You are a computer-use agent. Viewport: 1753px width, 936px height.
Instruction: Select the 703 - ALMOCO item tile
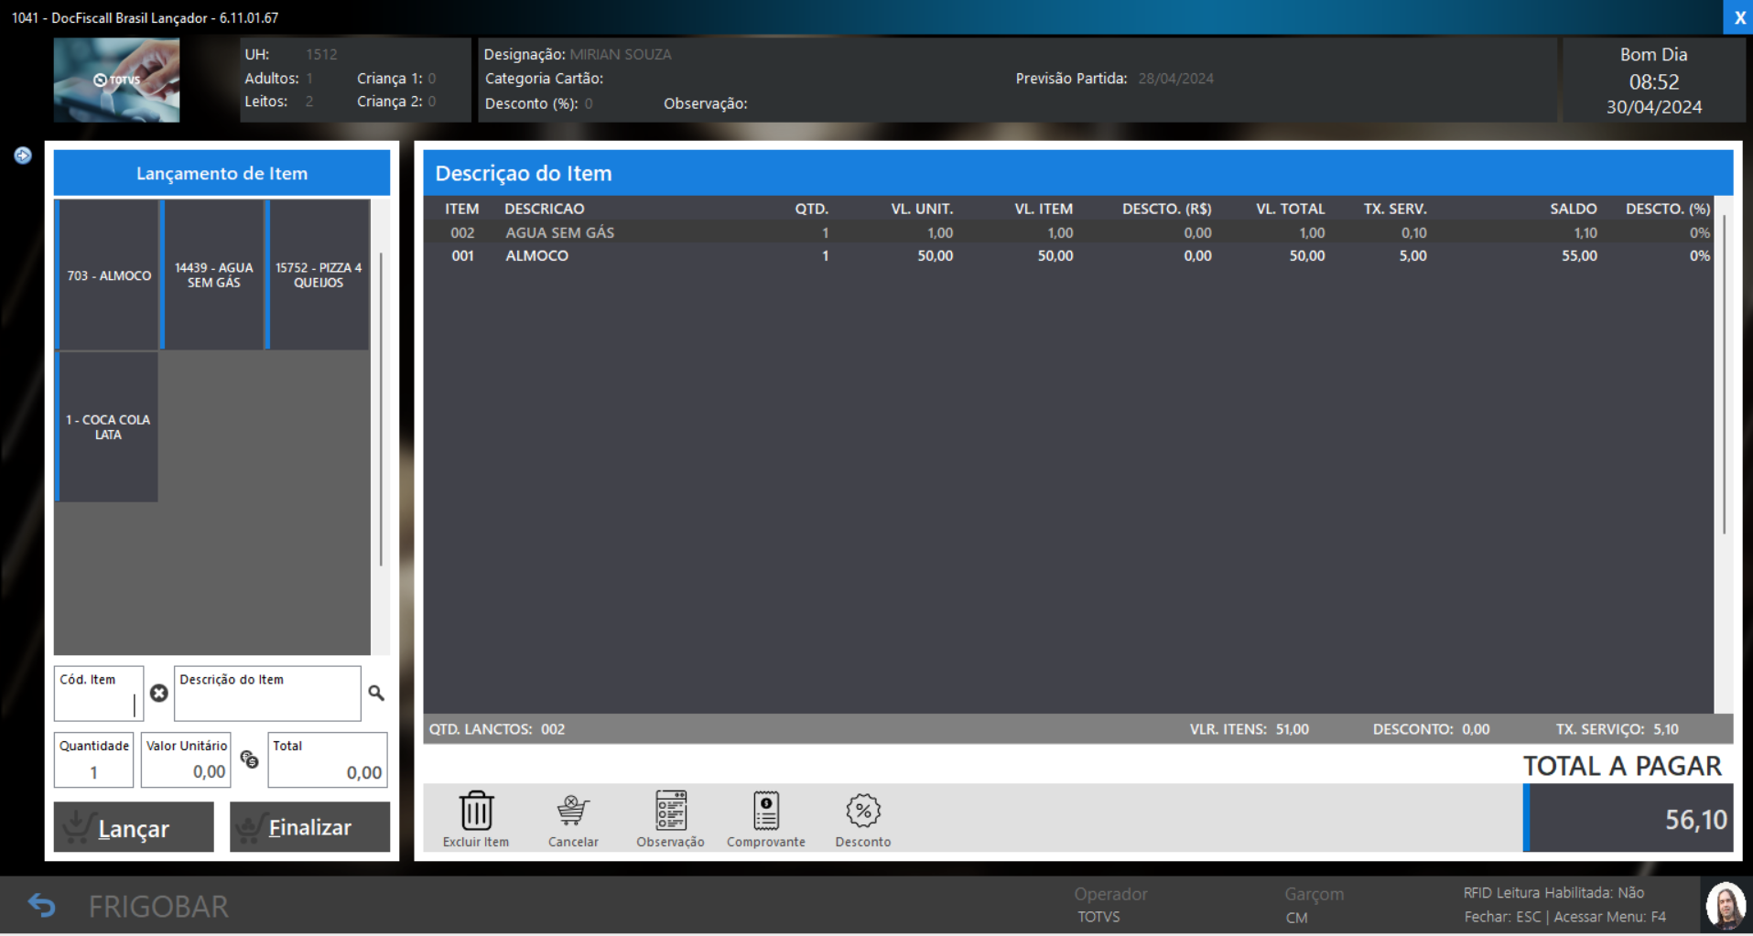click(108, 274)
